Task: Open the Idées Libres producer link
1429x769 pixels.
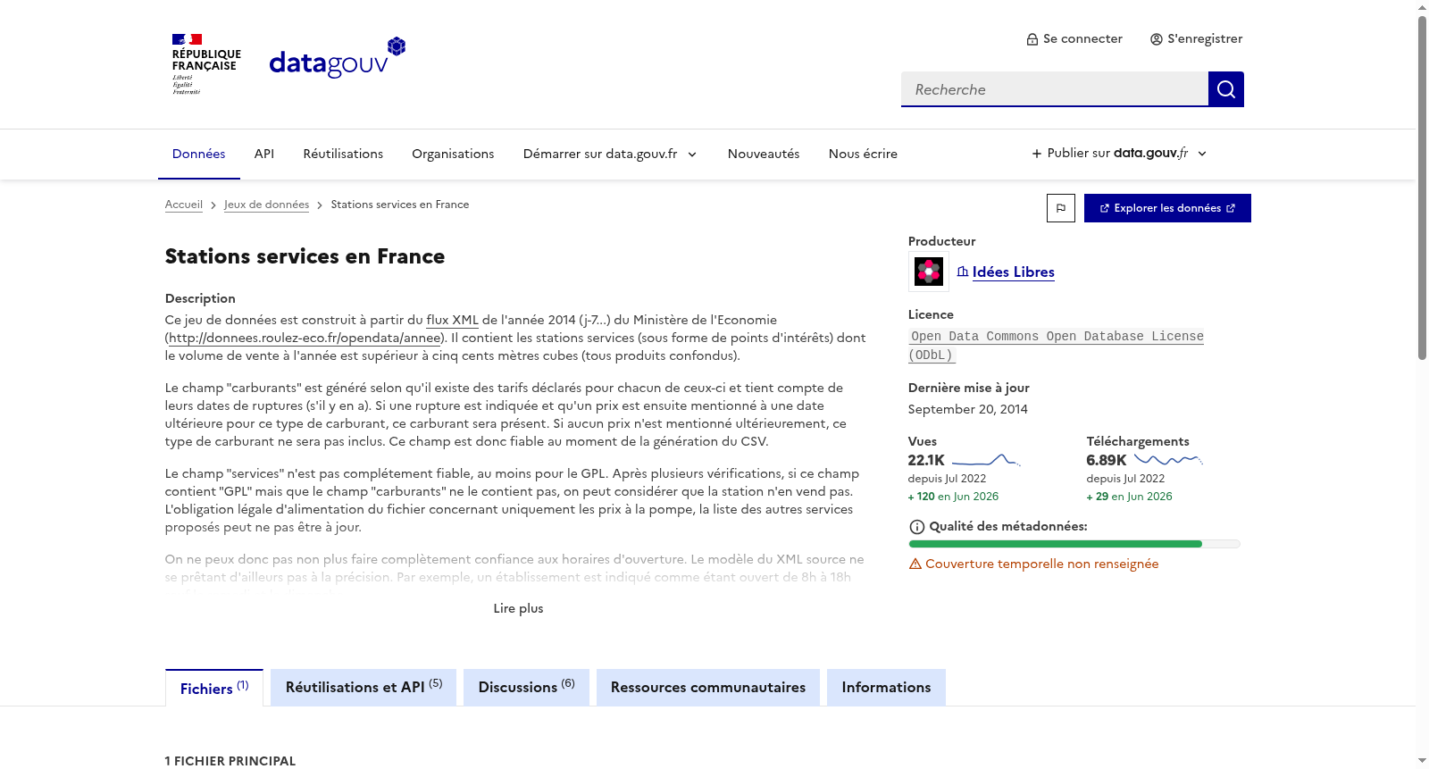Action: 1013,272
